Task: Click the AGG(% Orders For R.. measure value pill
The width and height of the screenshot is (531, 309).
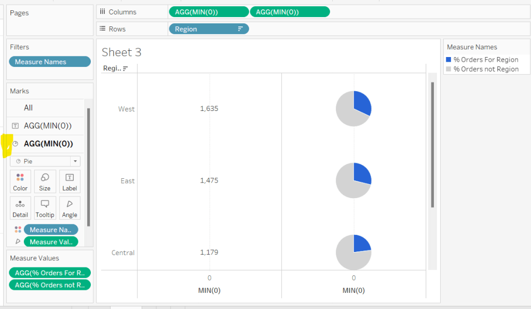Action: click(49, 273)
